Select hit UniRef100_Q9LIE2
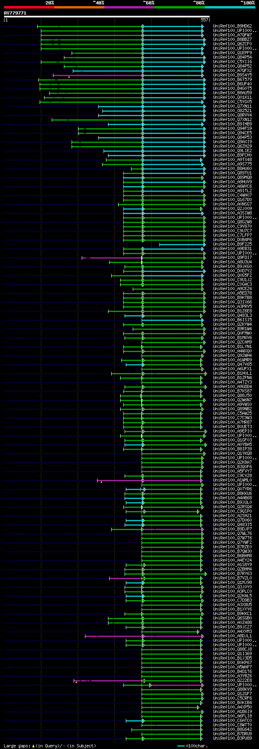Image resolution: width=259 pixels, height=749 pixels. pyautogui.click(x=232, y=151)
